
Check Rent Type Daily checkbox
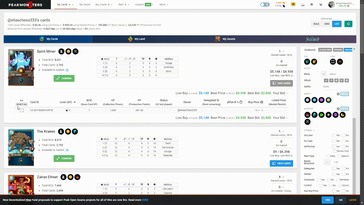pos(328,156)
